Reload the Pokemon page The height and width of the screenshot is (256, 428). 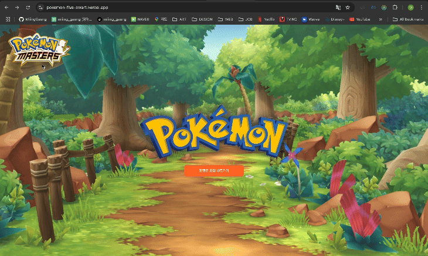pyautogui.click(x=28, y=8)
